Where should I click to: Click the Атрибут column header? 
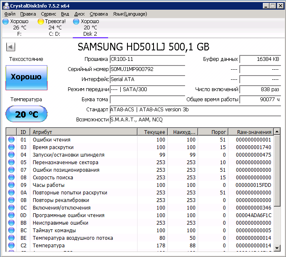point(84,132)
